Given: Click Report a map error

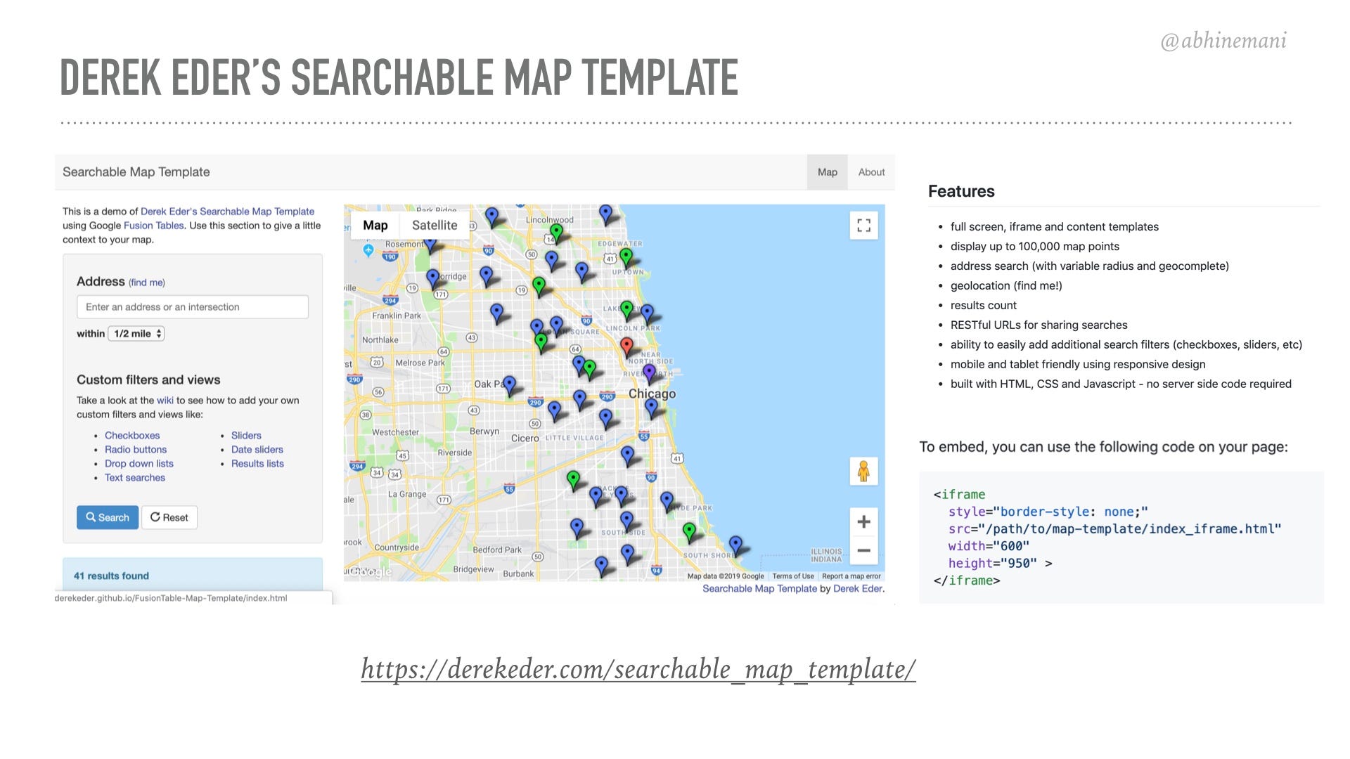Looking at the screenshot, I should pos(851,576).
